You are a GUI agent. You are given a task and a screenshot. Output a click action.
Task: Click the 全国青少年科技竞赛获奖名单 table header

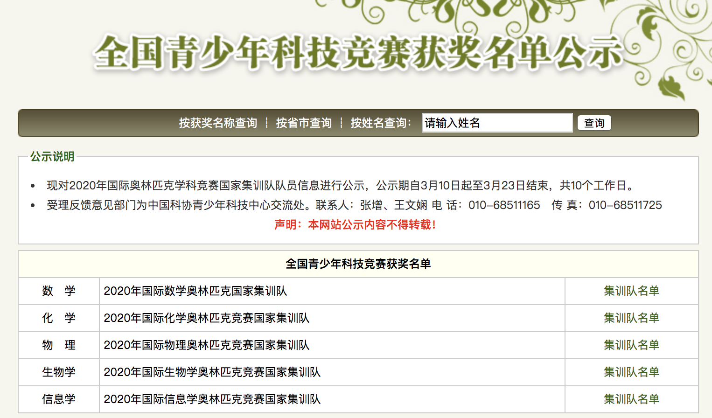[358, 264]
